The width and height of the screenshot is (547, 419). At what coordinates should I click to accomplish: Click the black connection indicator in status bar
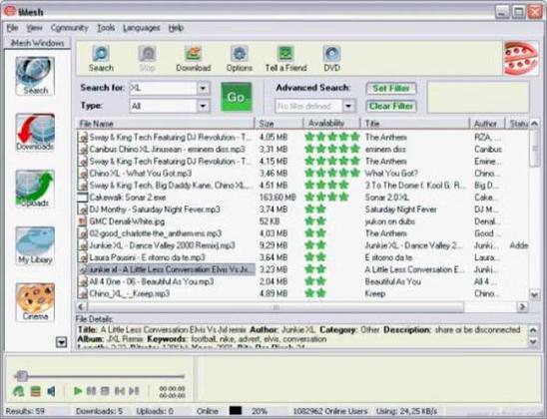(236, 411)
